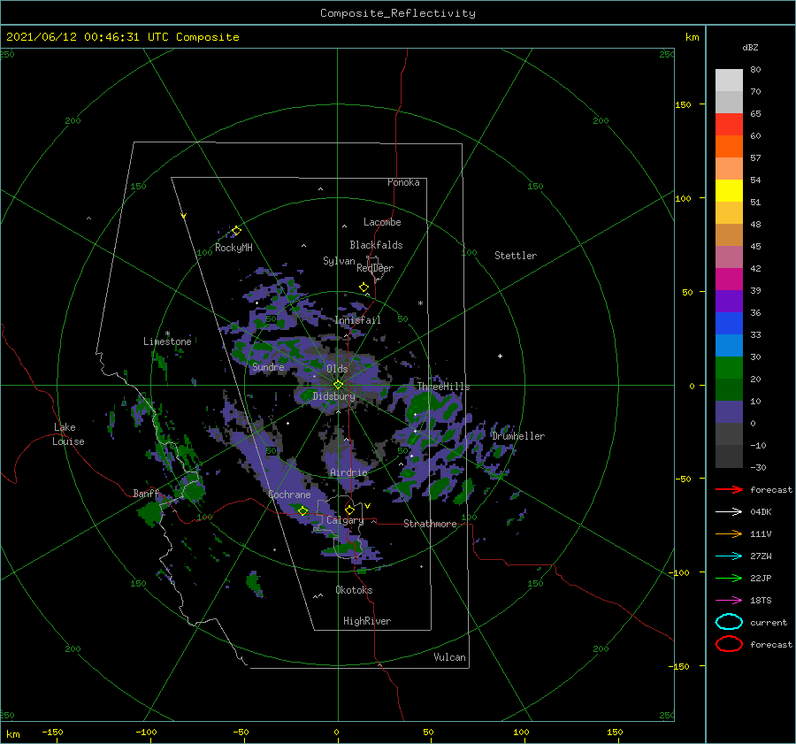Pick the bright yellow 51-54 dBZ swatch
The image size is (796, 744).
tap(729, 190)
